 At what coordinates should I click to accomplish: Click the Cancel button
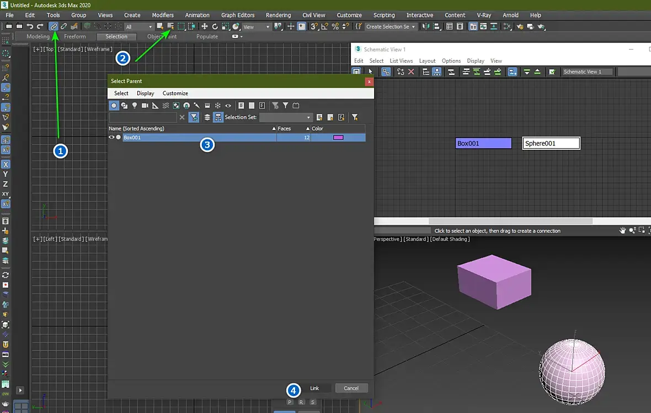click(x=351, y=388)
